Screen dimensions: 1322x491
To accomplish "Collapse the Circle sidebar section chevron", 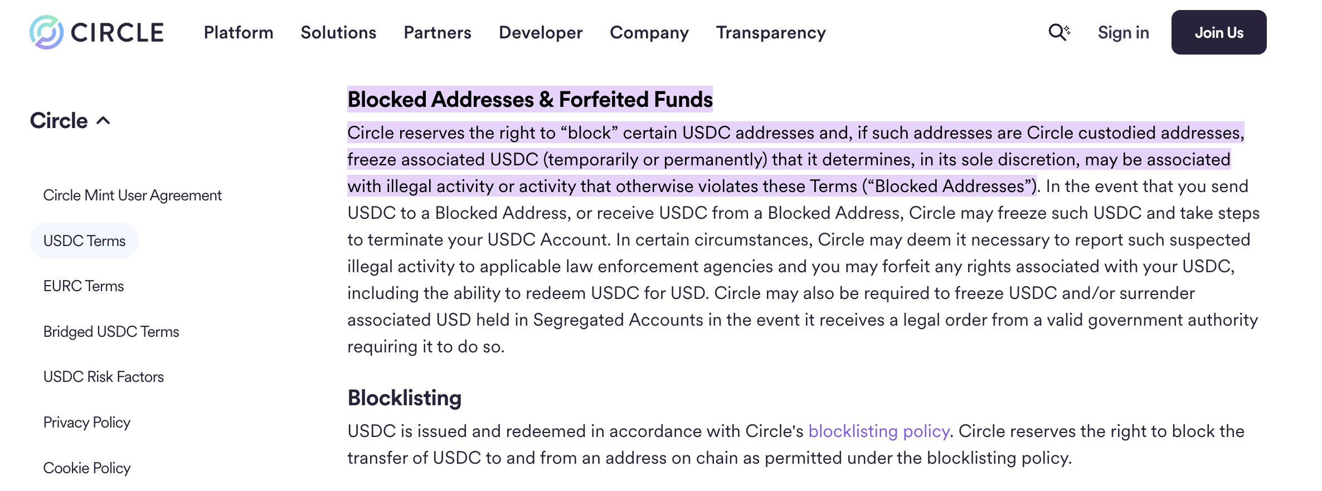I will pos(104,121).
